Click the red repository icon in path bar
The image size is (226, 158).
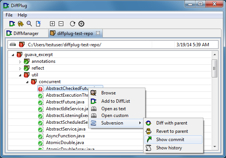click(x=21, y=45)
